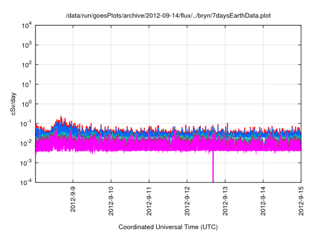The height and width of the screenshot is (232, 332).
Task: Click the 2012-9-15 date tick label
Action: pyautogui.click(x=301, y=200)
